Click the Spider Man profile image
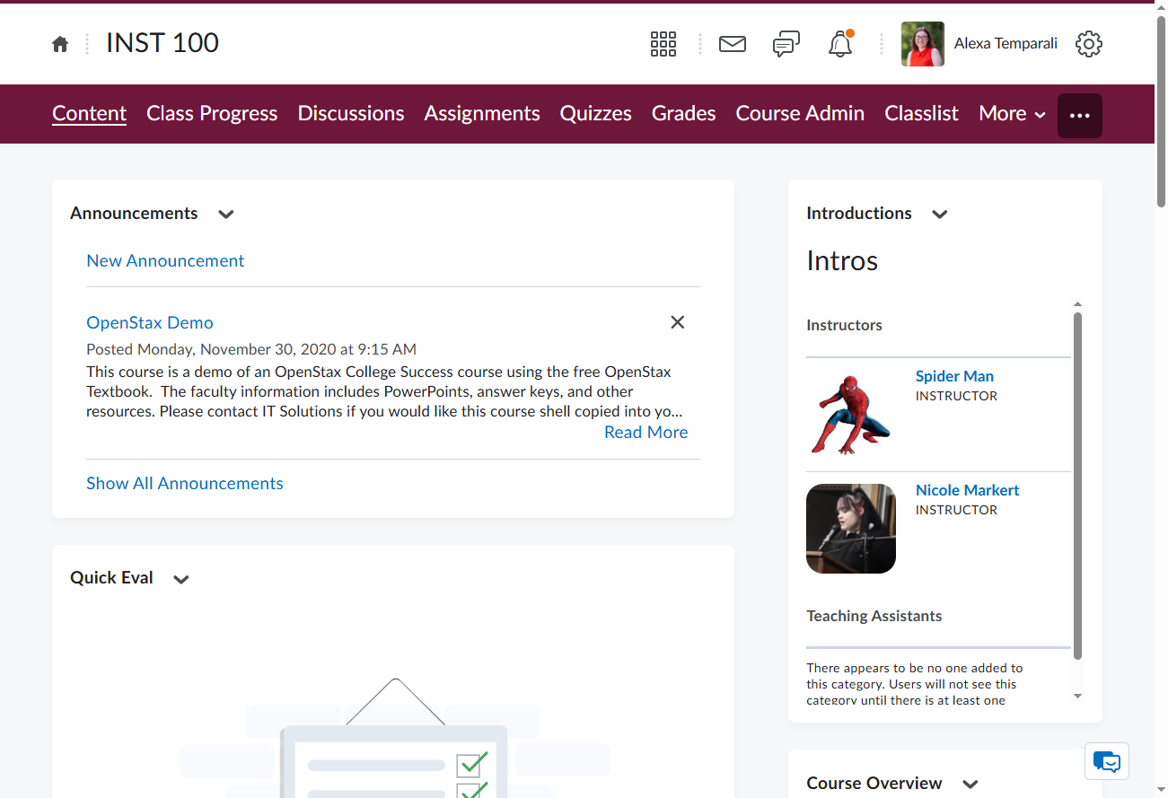The width and height of the screenshot is (1168, 798). (x=851, y=414)
